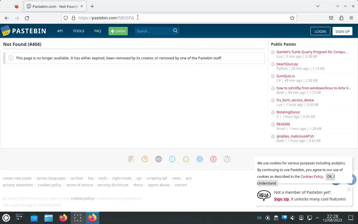Open the tracking protection shield icon
This screenshot has width=358, height=224.
tap(66, 18)
